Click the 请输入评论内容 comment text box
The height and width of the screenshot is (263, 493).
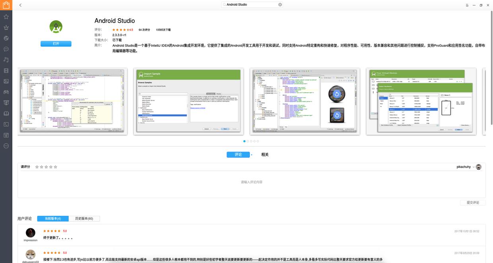pos(251,184)
